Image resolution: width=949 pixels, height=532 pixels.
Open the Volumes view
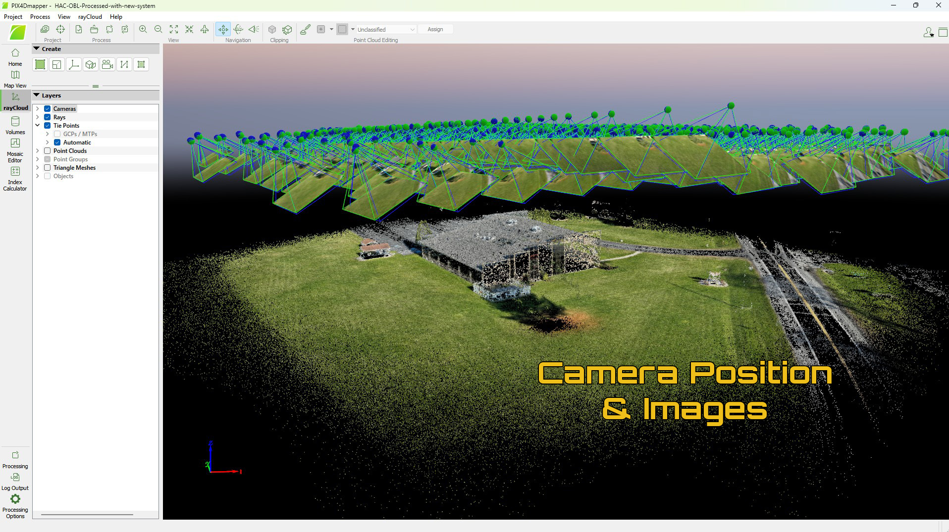pos(15,125)
